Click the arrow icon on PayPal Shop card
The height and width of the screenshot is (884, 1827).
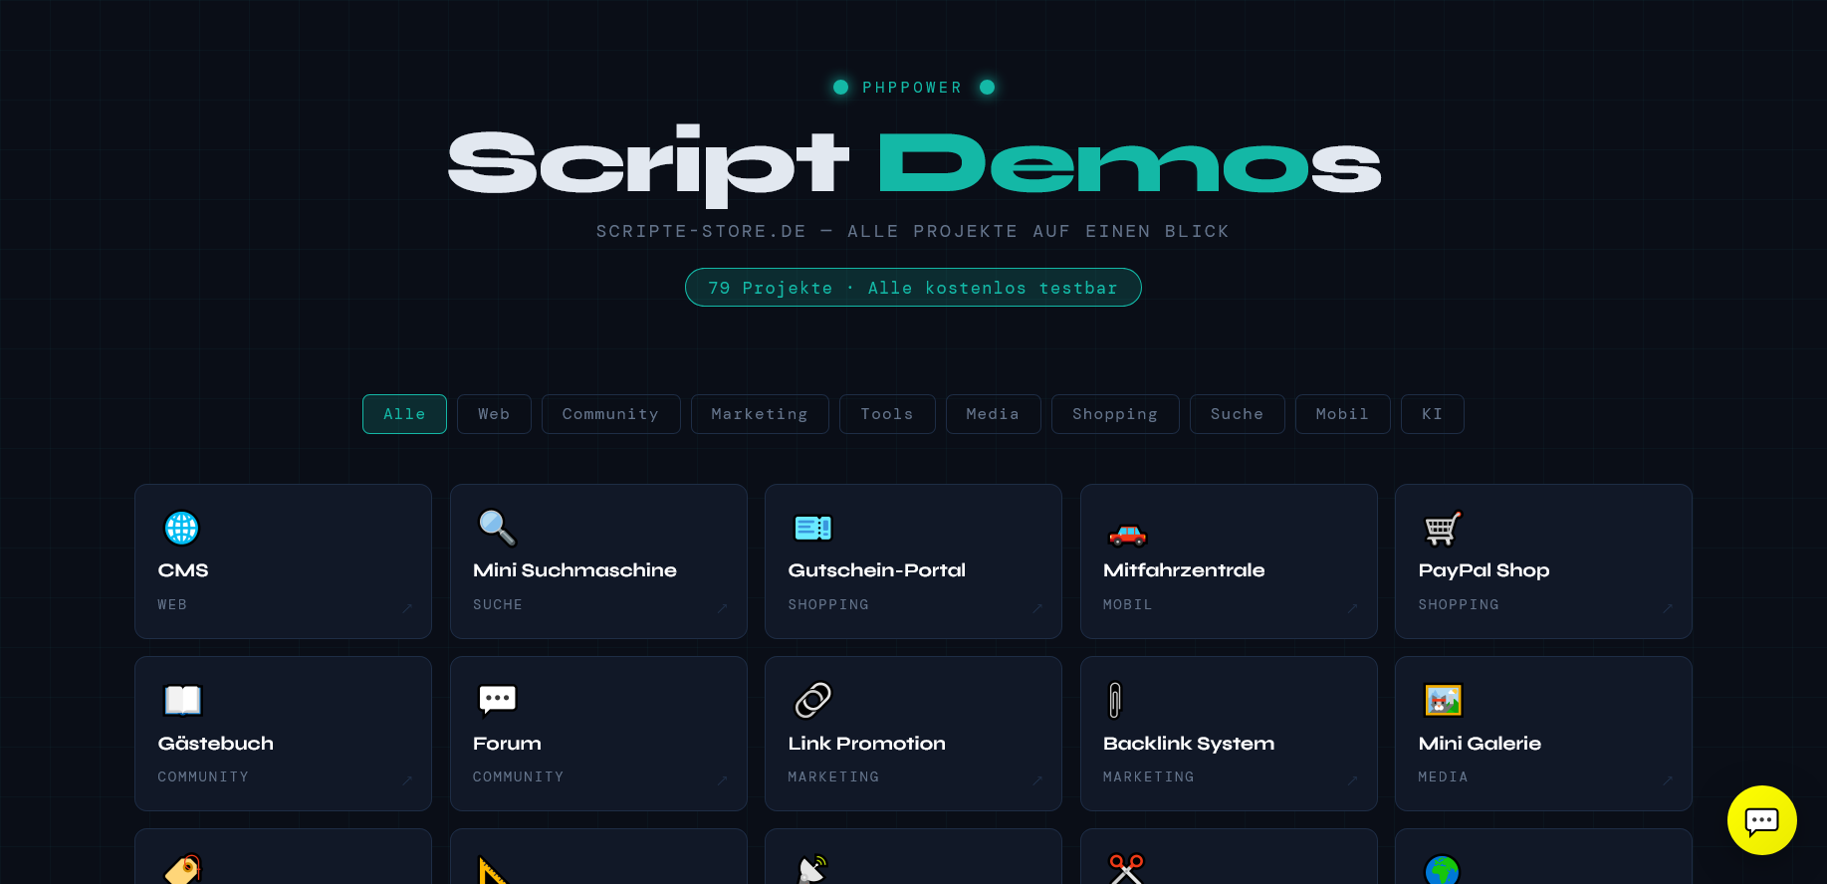(1667, 608)
